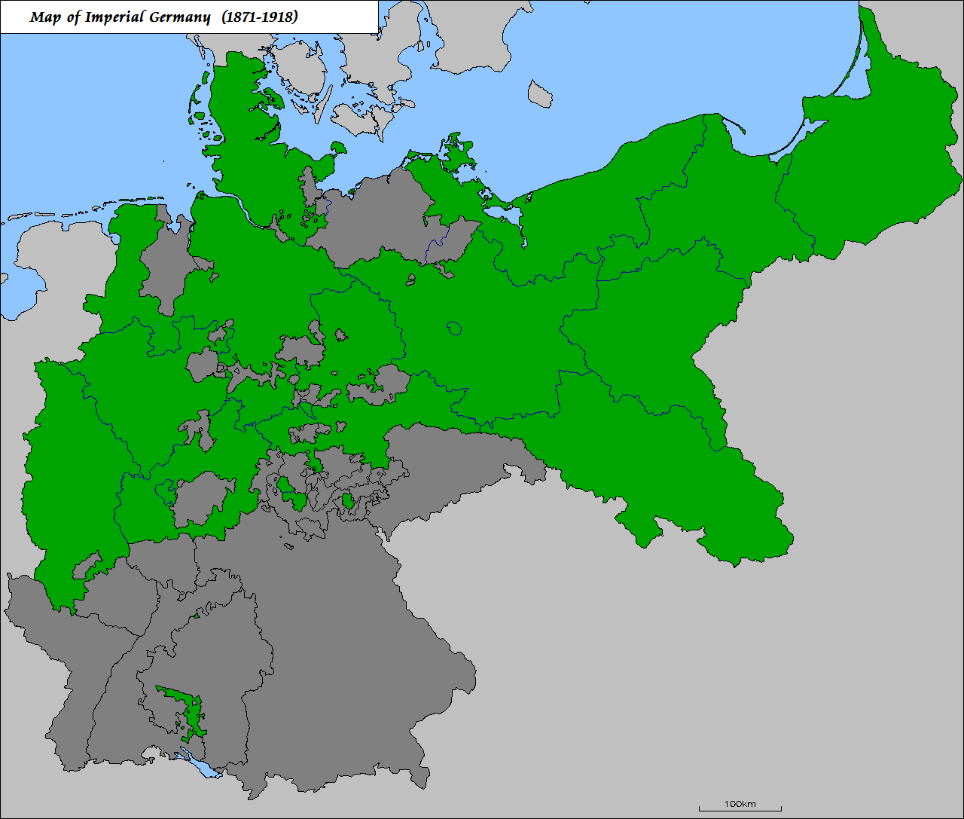964x819 pixels.
Task: Click the 100km scale bar
Action: point(740,806)
